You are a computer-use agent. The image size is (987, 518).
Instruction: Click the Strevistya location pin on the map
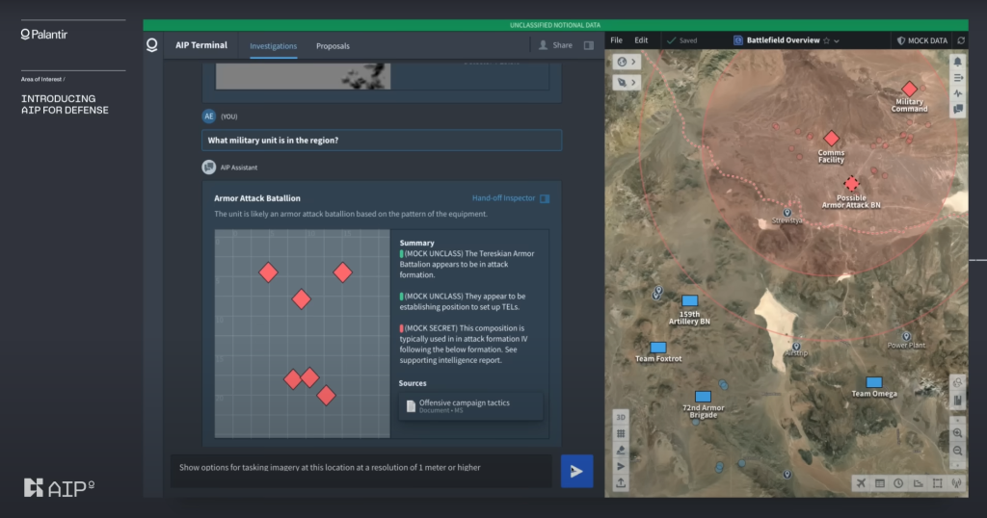tap(787, 213)
